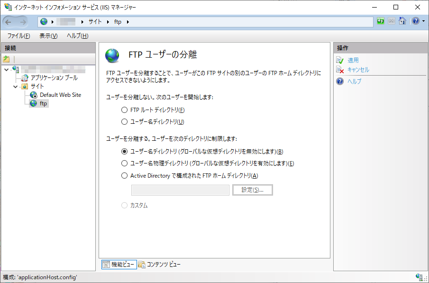Click the Create New Connection icon
The height and width of the screenshot is (283, 429).
(6, 59)
